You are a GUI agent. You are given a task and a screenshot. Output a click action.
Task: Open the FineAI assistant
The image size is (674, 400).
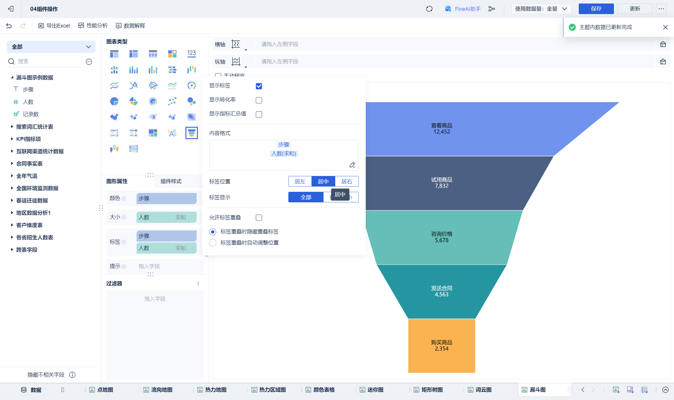[x=463, y=9]
